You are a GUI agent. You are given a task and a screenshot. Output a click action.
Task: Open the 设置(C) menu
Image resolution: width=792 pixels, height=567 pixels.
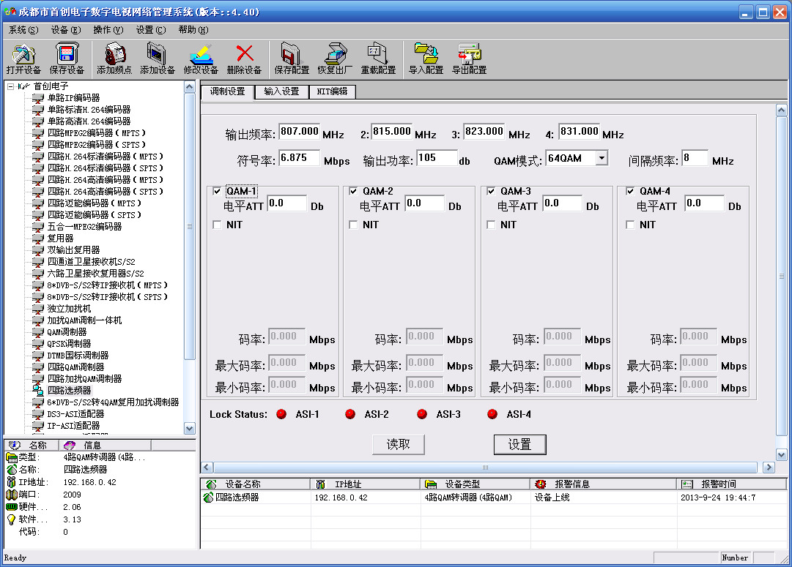pos(150,30)
